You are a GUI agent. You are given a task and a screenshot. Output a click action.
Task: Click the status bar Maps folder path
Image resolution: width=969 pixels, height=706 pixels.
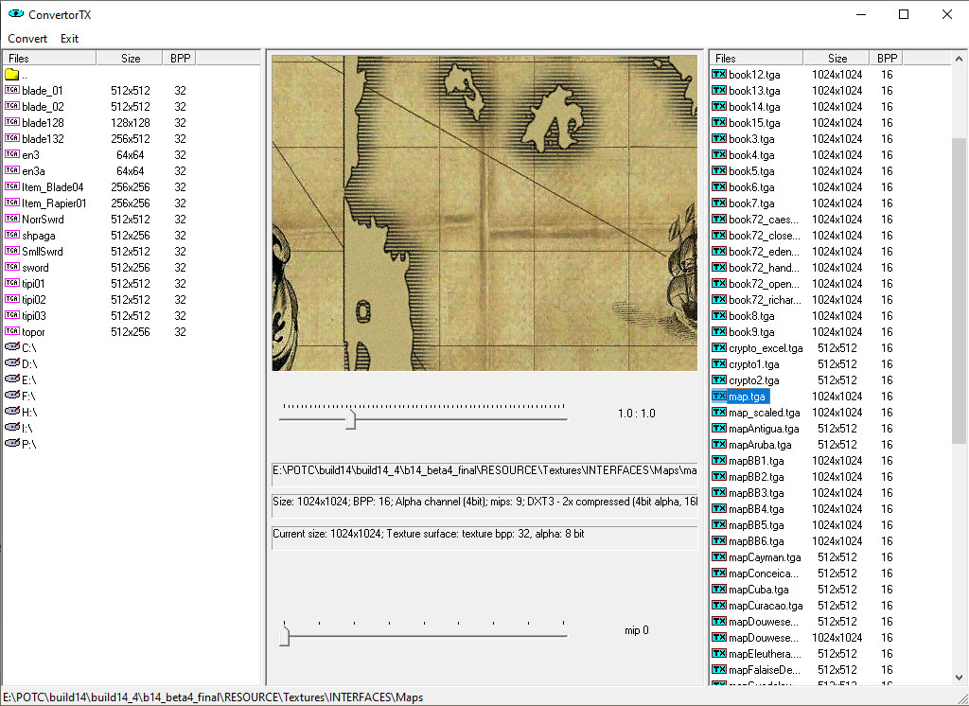(x=213, y=697)
